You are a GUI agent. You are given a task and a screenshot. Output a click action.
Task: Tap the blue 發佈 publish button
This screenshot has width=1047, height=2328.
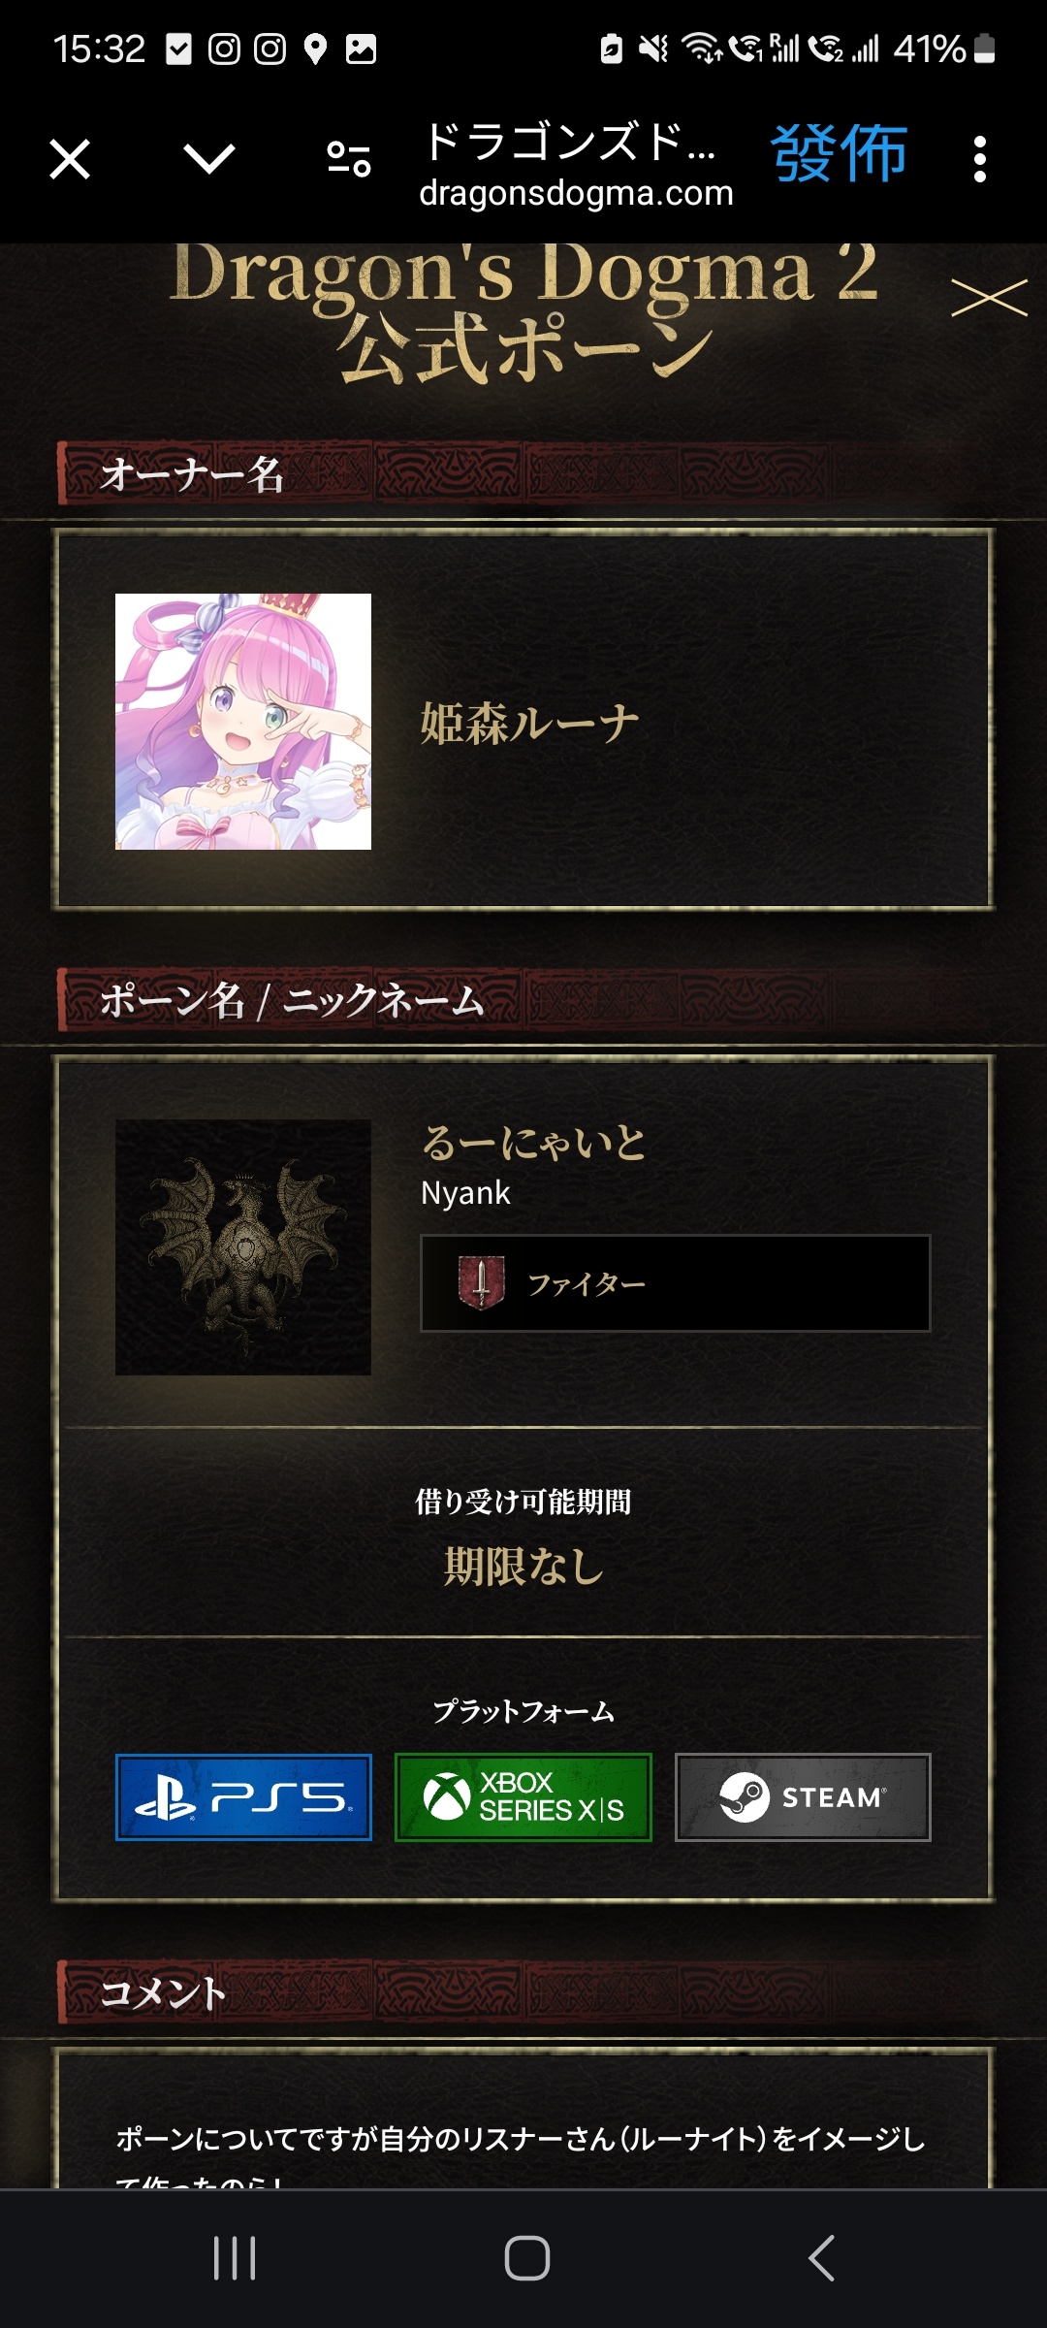tap(840, 155)
